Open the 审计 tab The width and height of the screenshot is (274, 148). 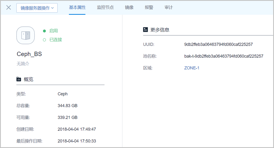[x=169, y=7]
